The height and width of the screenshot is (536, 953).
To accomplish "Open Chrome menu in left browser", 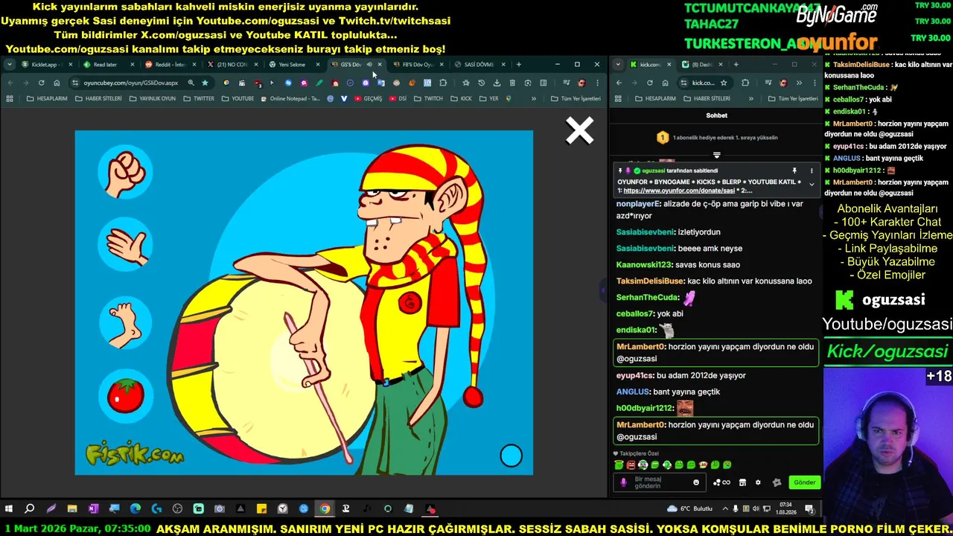I will [x=597, y=83].
